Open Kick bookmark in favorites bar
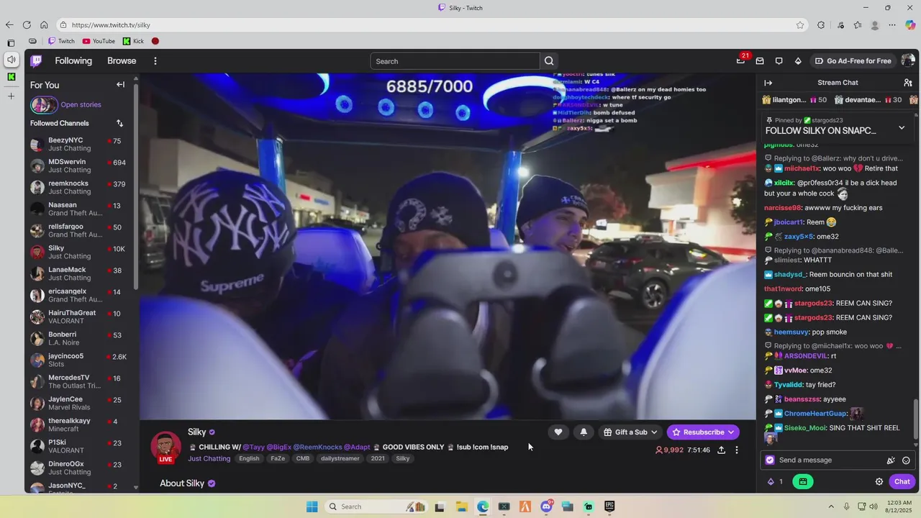 pos(133,41)
